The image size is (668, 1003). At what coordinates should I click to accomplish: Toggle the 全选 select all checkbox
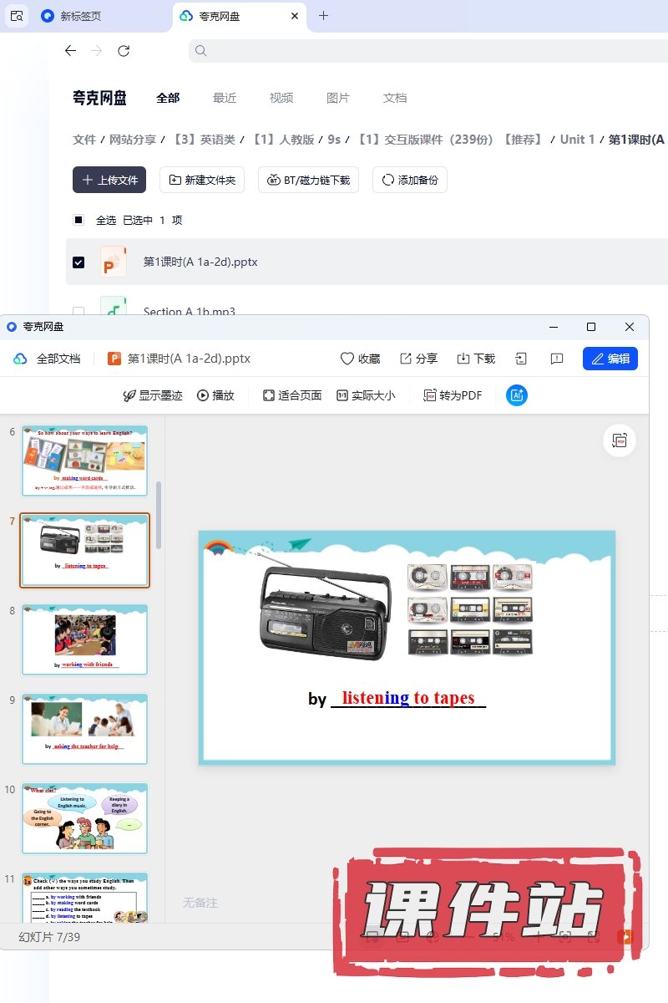click(78, 220)
